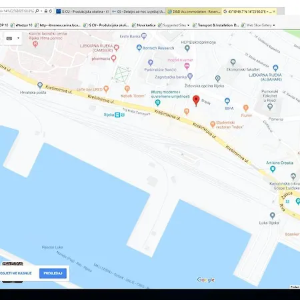This screenshot has width=300, height=300.
Task: Click the Bookeria place label
Action: point(293,234)
